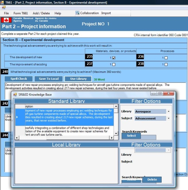Click the Standard Library header
188x190 pixels.
66,101
